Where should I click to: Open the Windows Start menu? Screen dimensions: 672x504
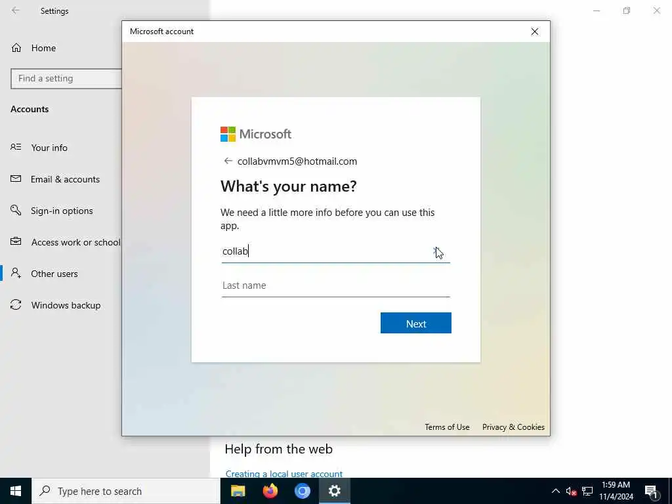point(16,491)
